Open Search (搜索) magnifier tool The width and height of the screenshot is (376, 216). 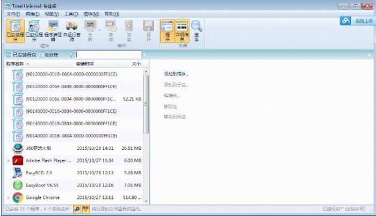click(x=197, y=31)
